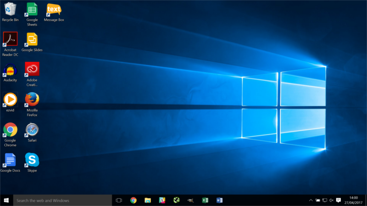The height and width of the screenshot is (206, 367).
Task: Click the Google Slides desktop icon
Action: (32, 39)
